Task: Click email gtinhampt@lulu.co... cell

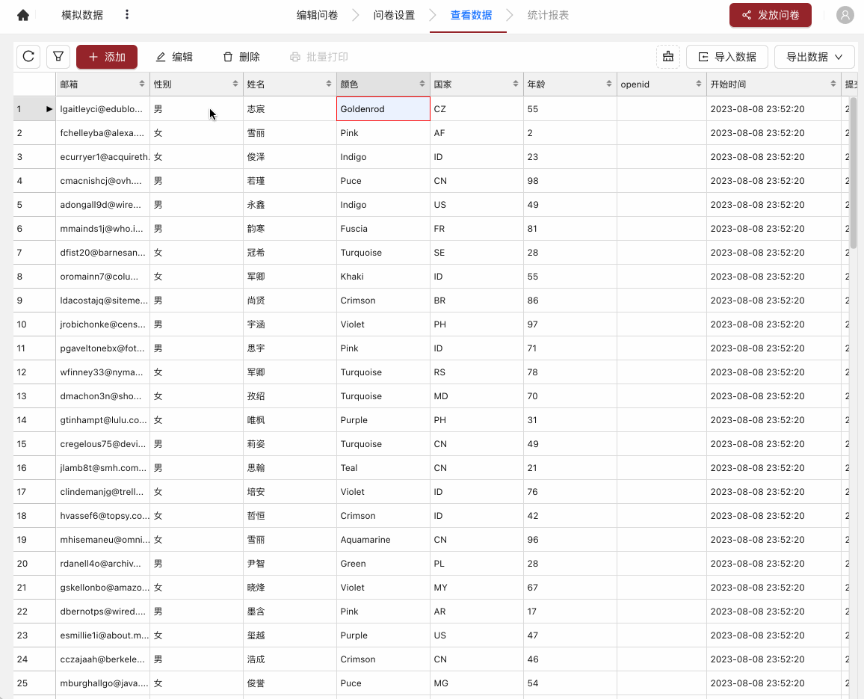Action: tap(102, 420)
